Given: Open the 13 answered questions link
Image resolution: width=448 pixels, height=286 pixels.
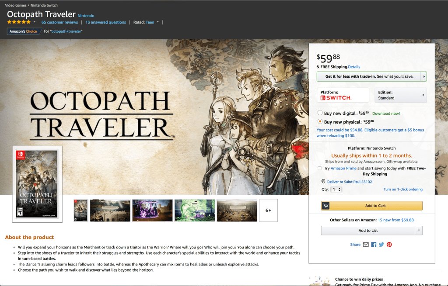Looking at the screenshot, I should 105,22.
